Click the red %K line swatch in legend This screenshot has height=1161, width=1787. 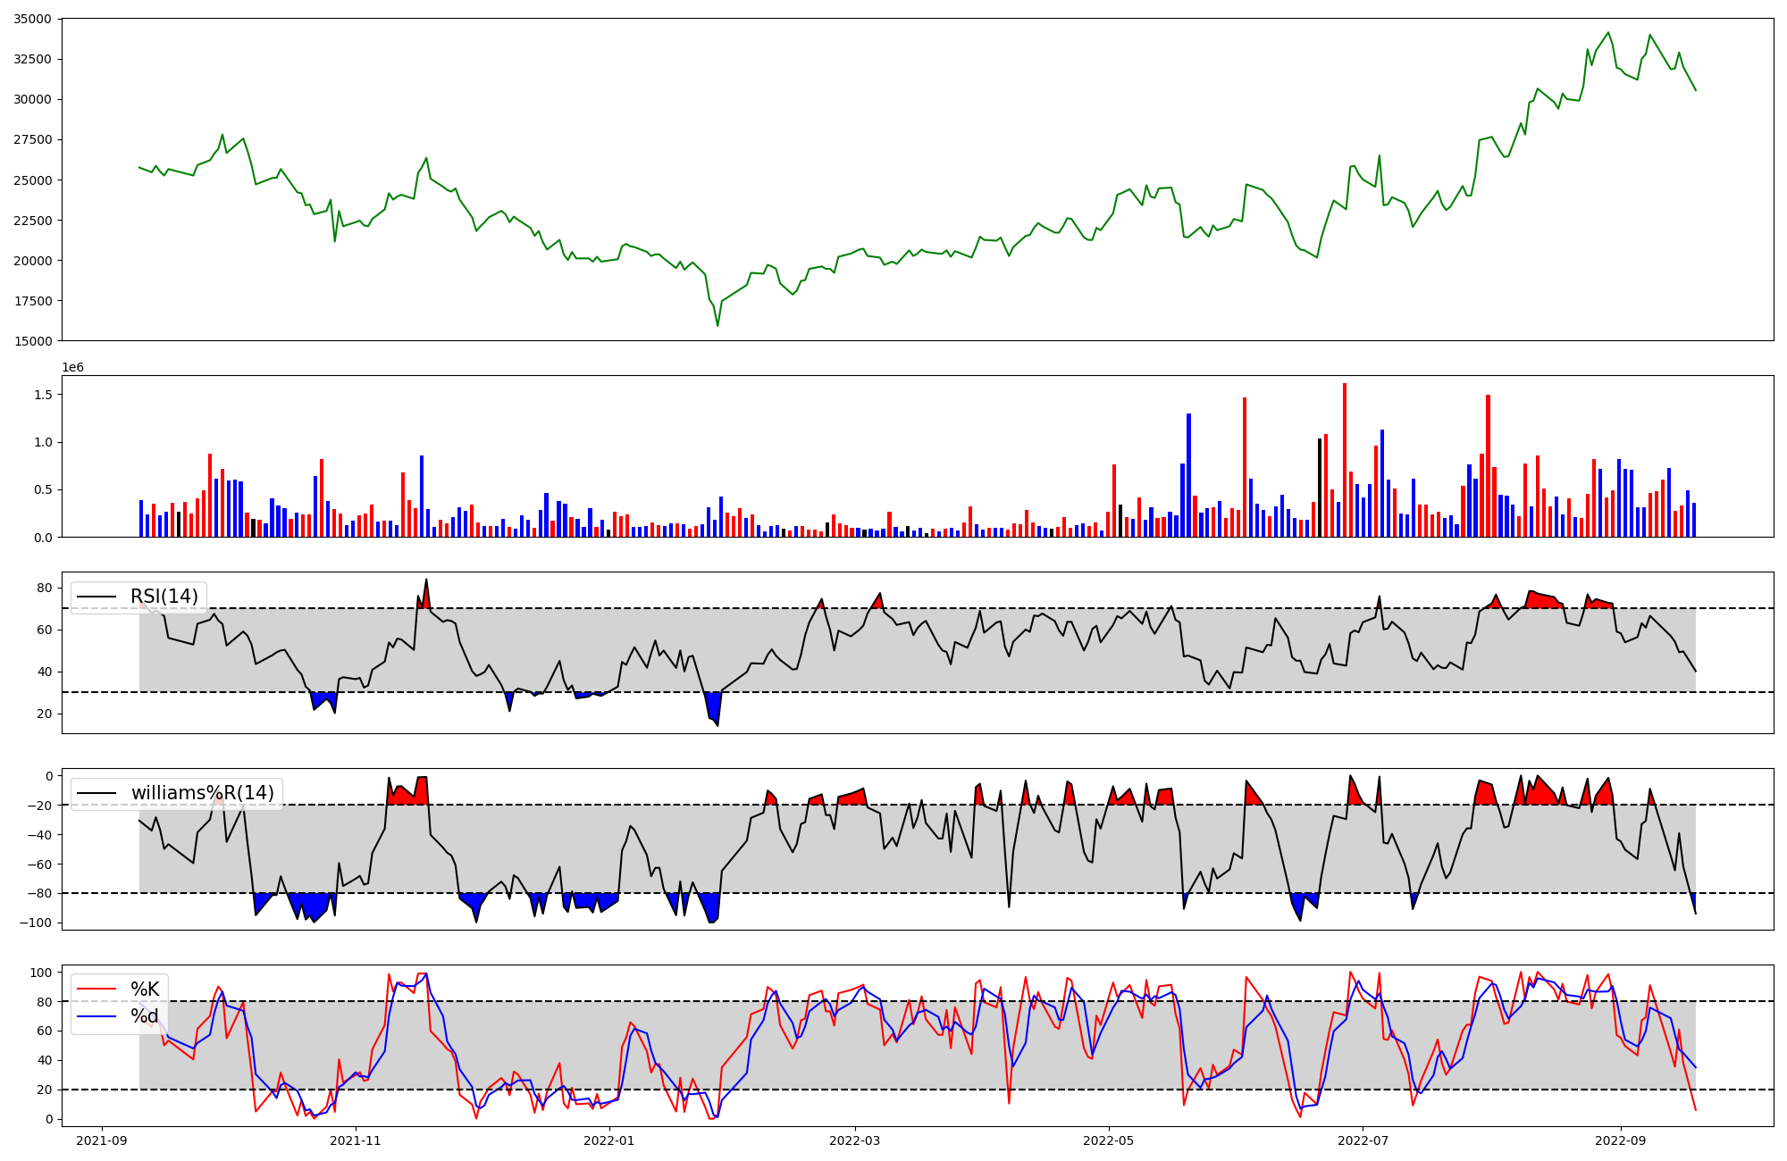click(96, 989)
